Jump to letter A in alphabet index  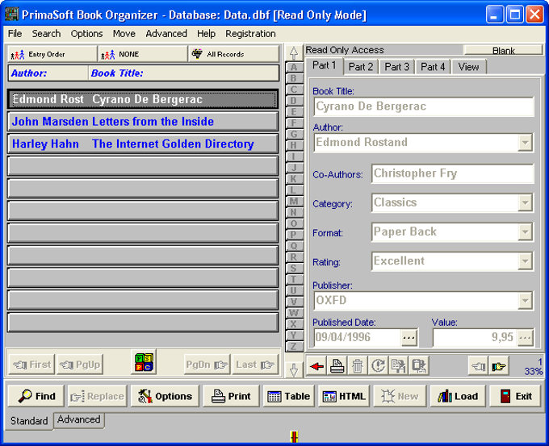tap(294, 67)
